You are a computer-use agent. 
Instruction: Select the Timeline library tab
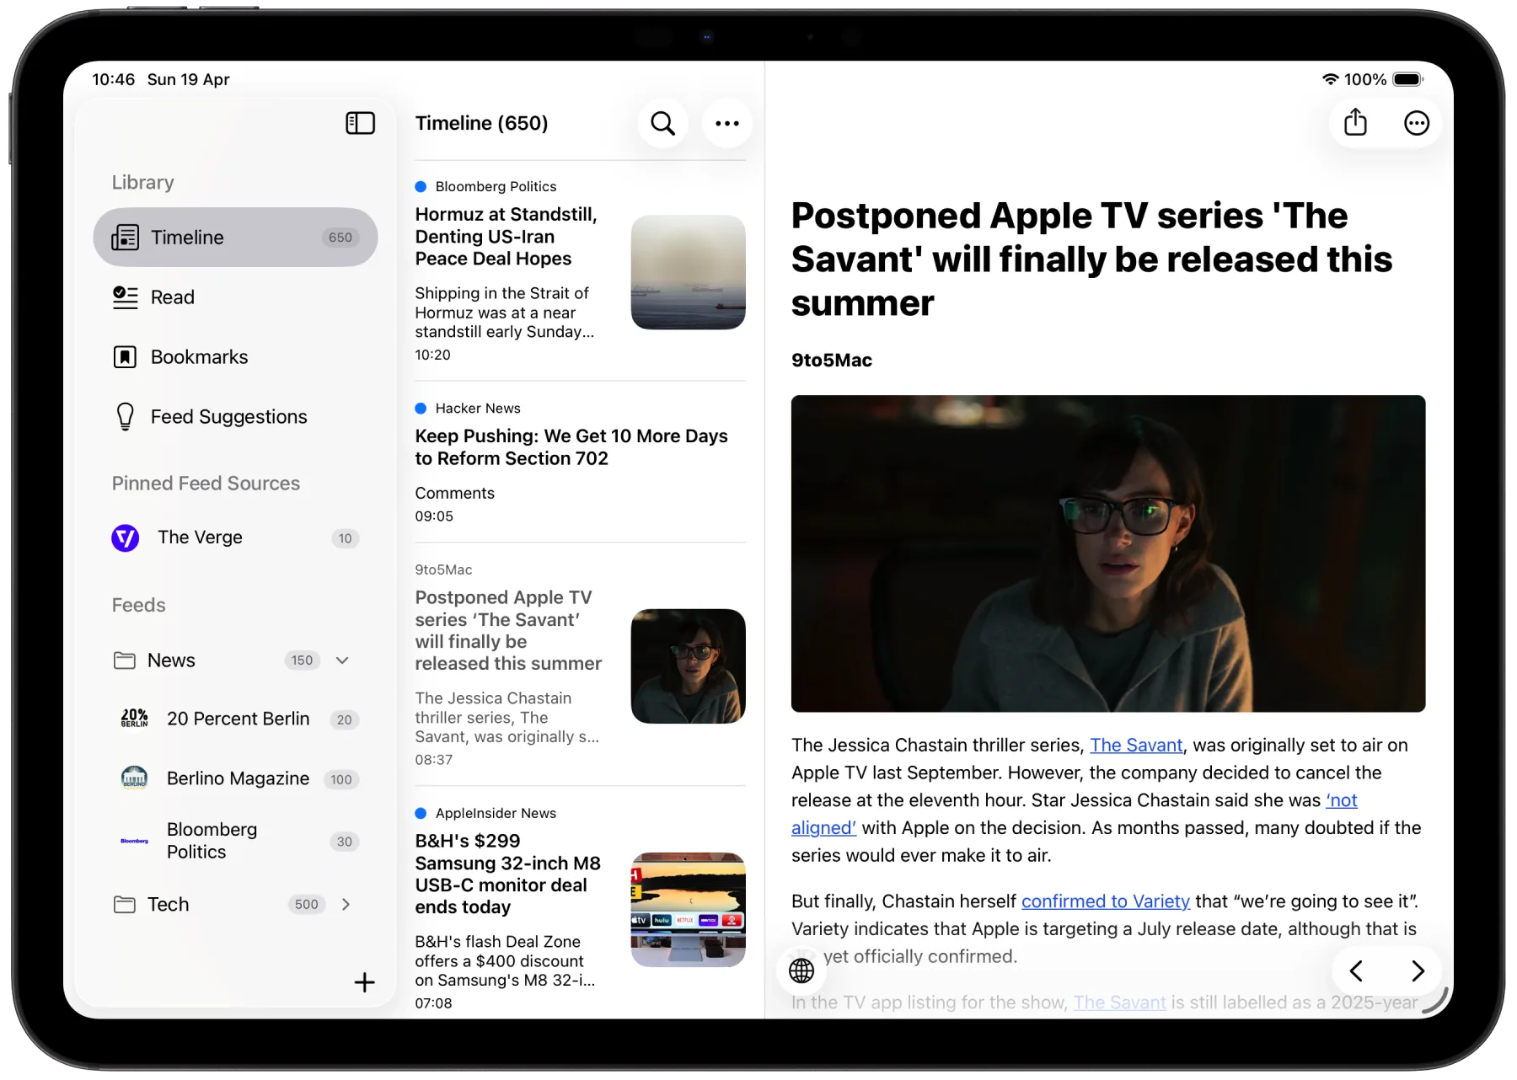pos(187,237)
